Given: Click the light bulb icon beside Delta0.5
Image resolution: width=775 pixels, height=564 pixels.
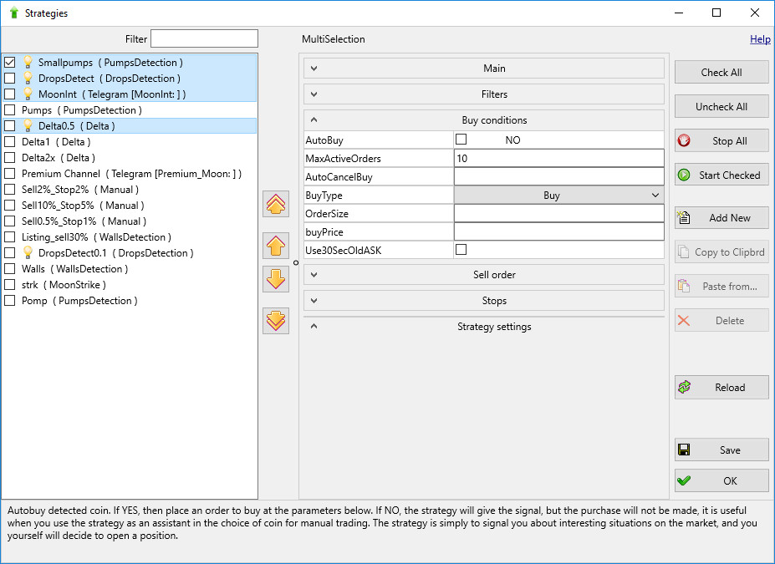Looking at the screenshot, I should coord(28,126).
